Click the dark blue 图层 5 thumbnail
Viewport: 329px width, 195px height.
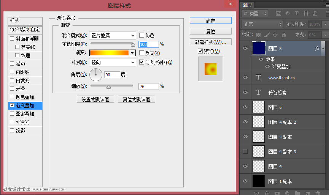tap(259, 48)
